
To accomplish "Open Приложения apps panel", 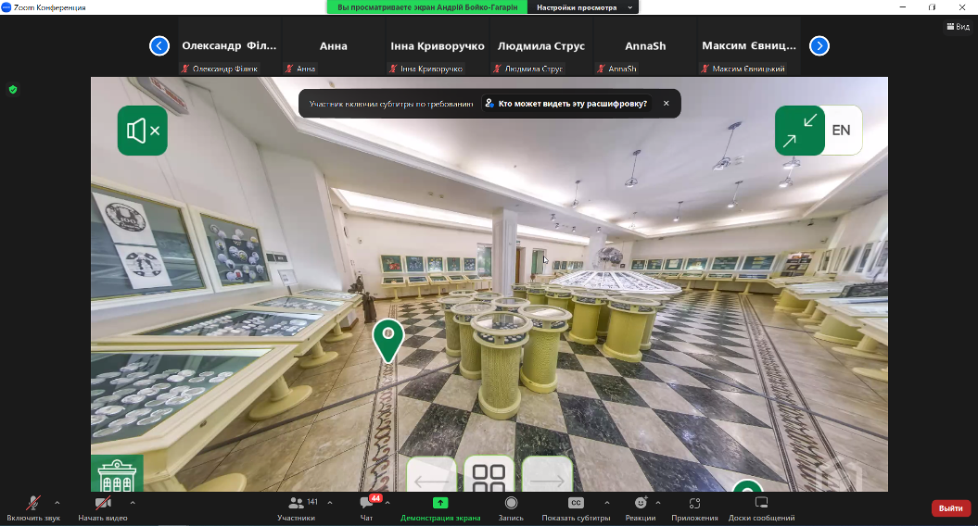I will (x=694, y=508).
